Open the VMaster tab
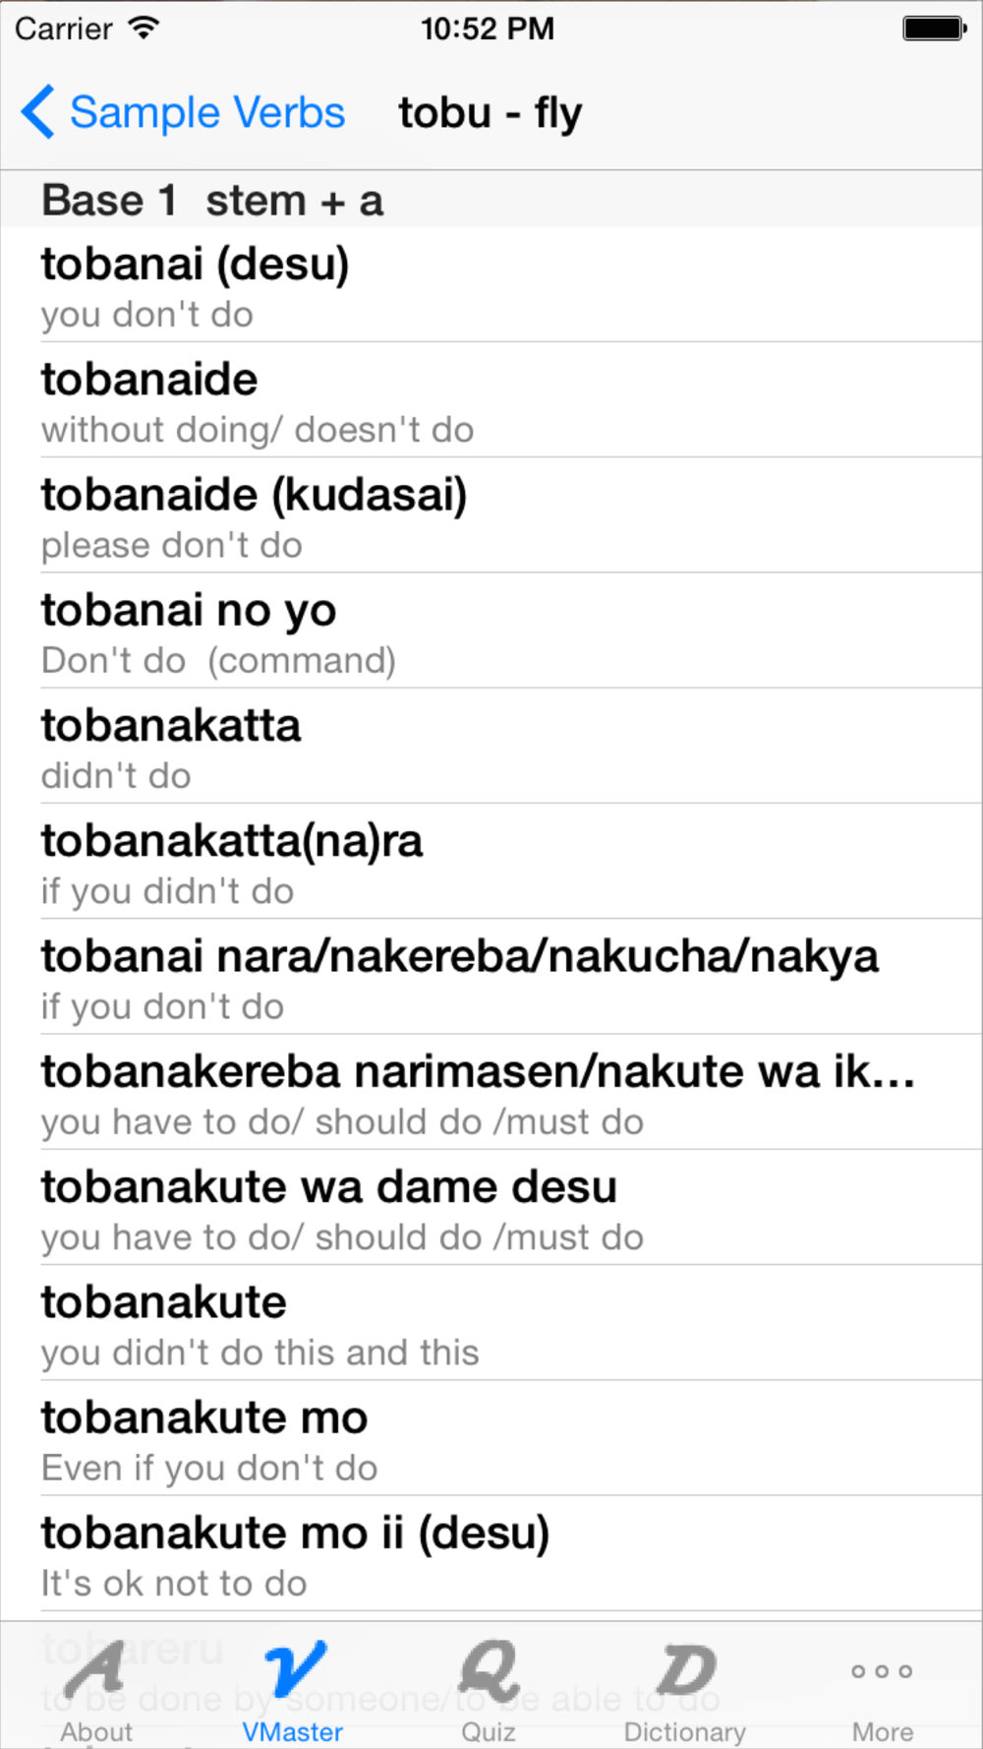This screenshot has height=1749, width=983. tap(293, 1690)
